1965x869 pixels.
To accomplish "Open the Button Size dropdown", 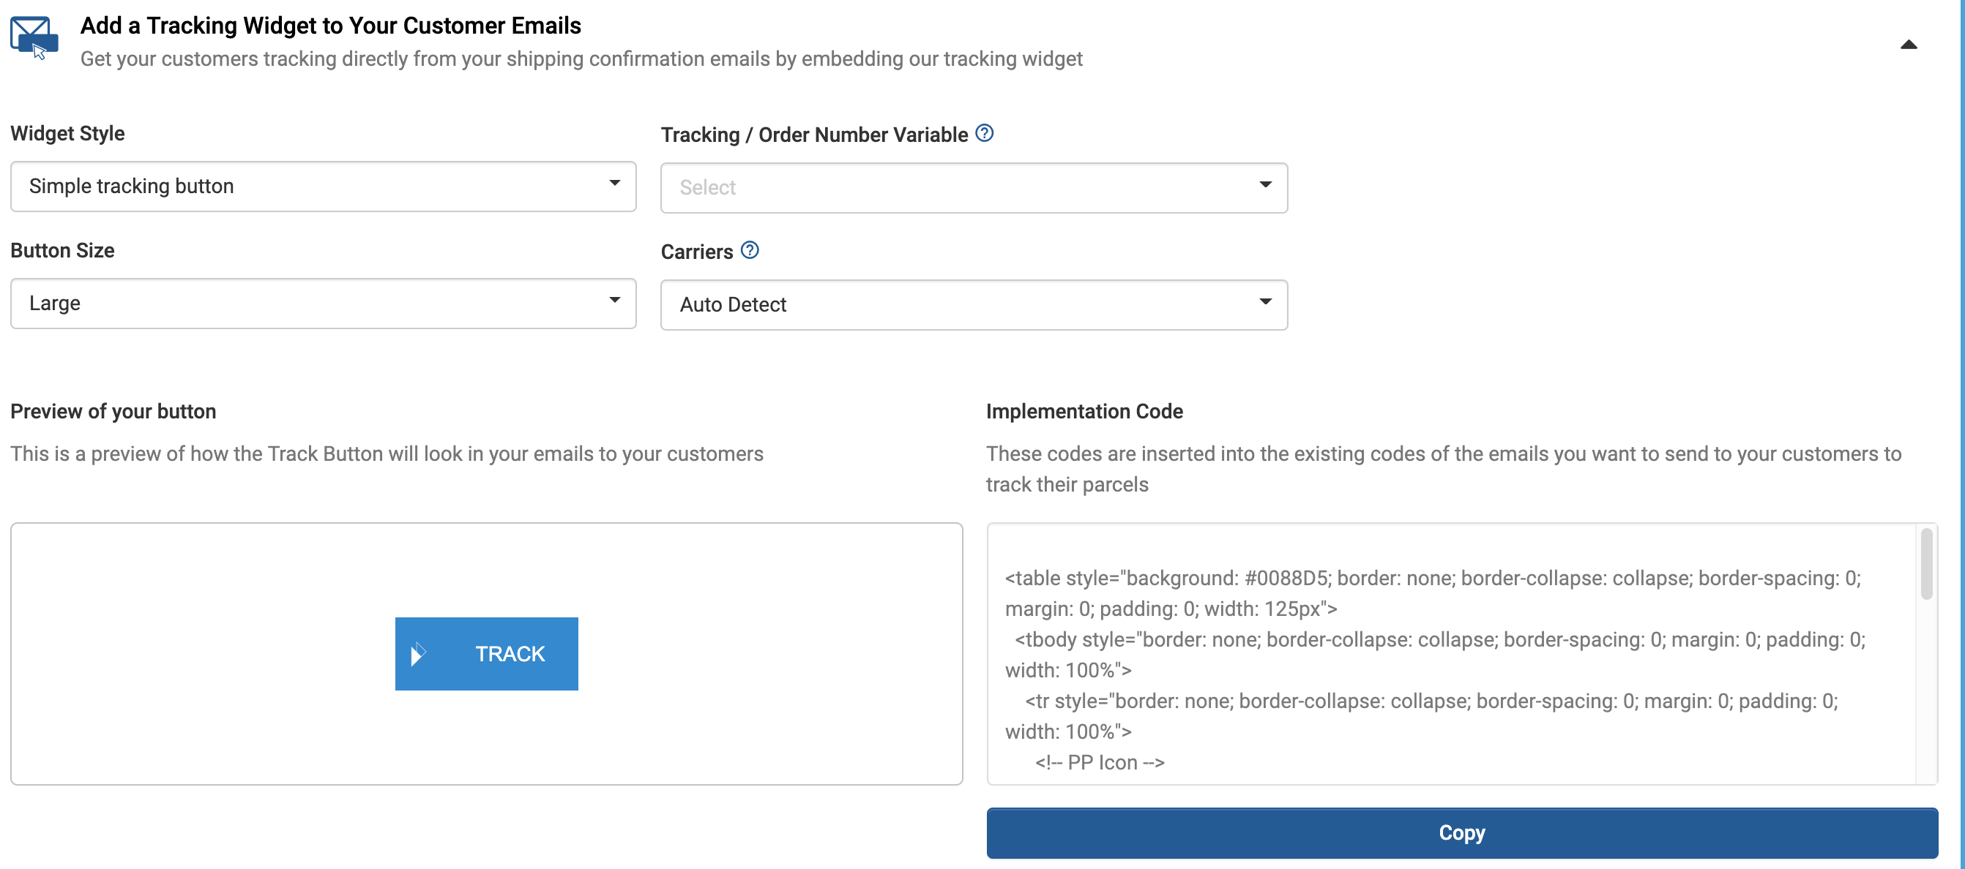I will [323, 304].
